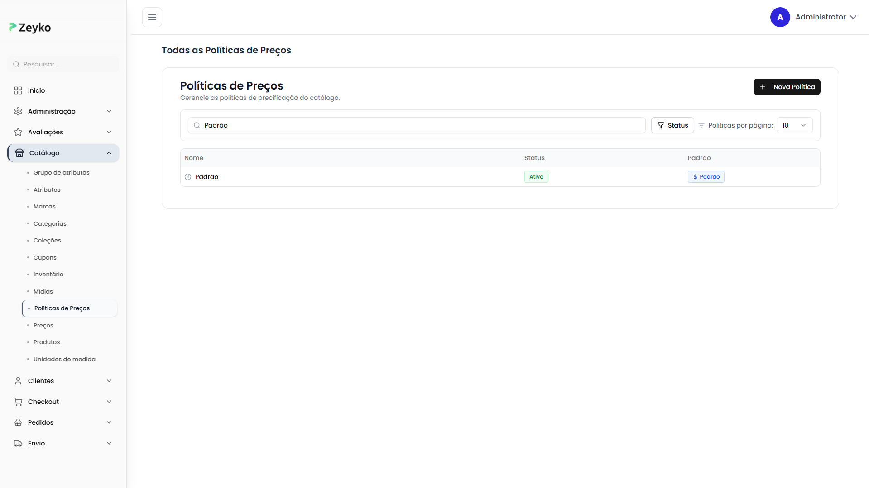Open the Produtos menu item
The height and width of the screenshot is (488, 869).
(47, 342)
